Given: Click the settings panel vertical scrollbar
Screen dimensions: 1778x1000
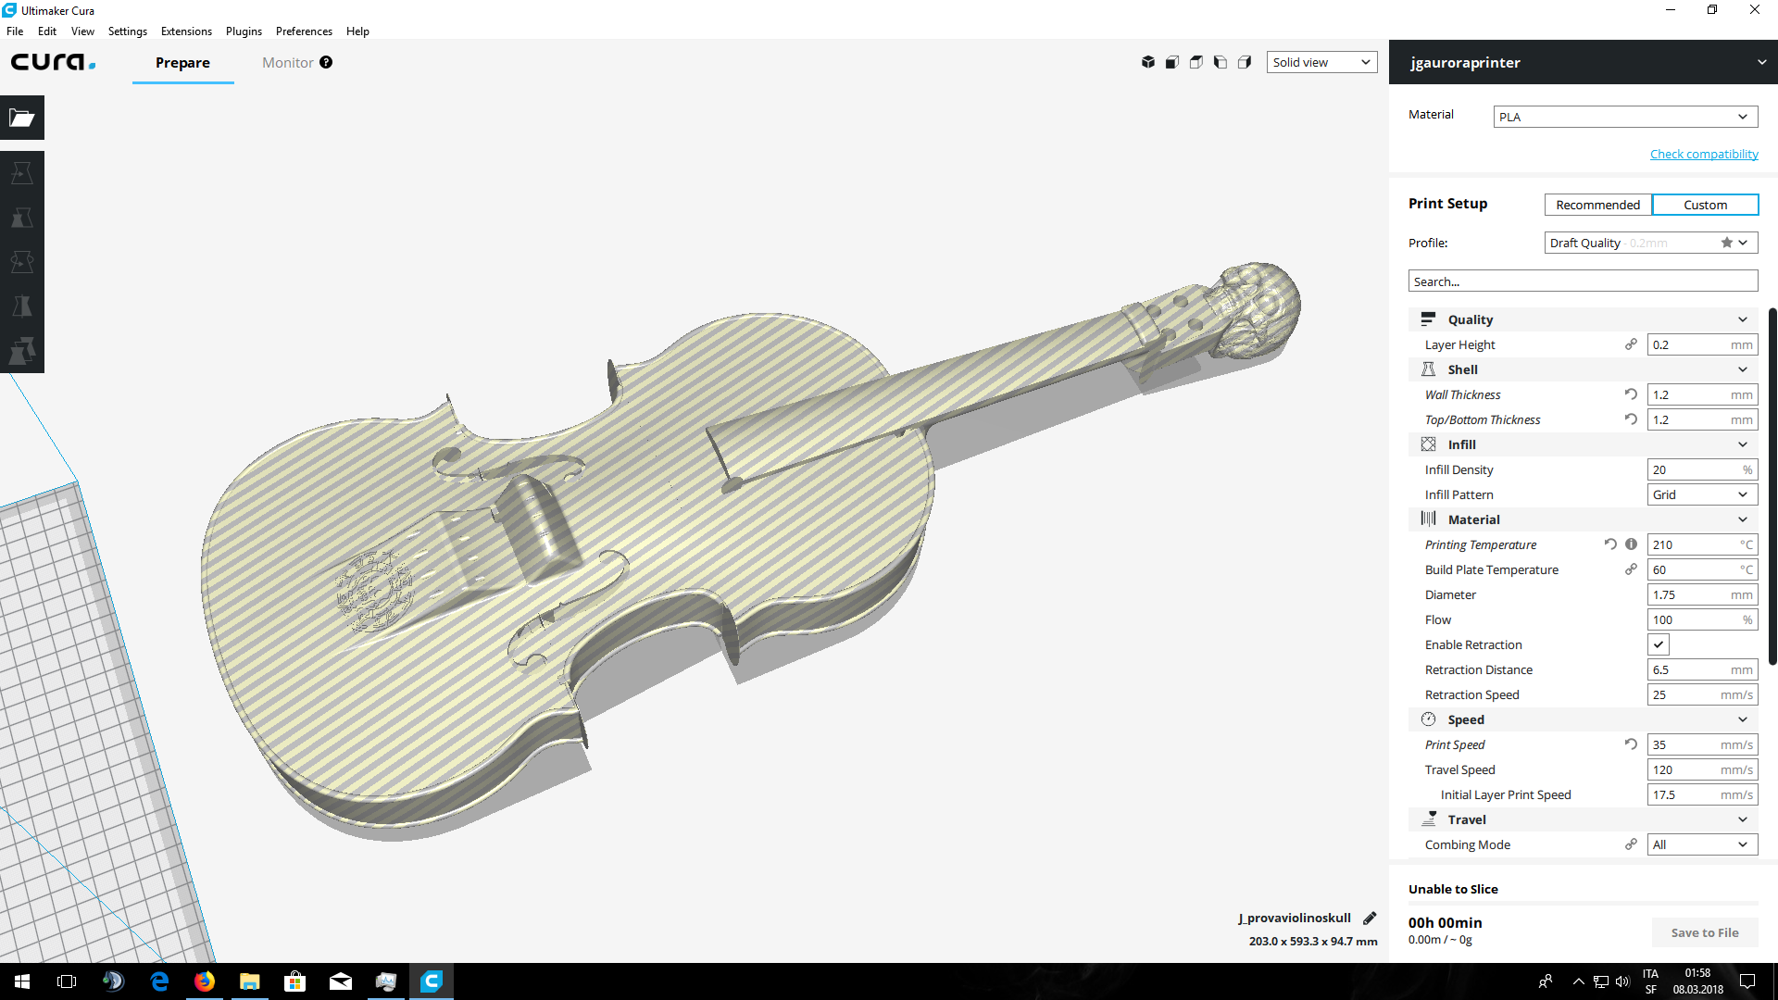Looking at the screenshot, I should [x=1772, y=486].
